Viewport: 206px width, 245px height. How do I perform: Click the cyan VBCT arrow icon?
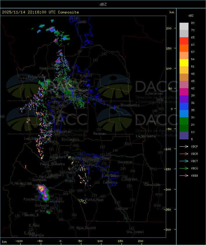(184, 161)
